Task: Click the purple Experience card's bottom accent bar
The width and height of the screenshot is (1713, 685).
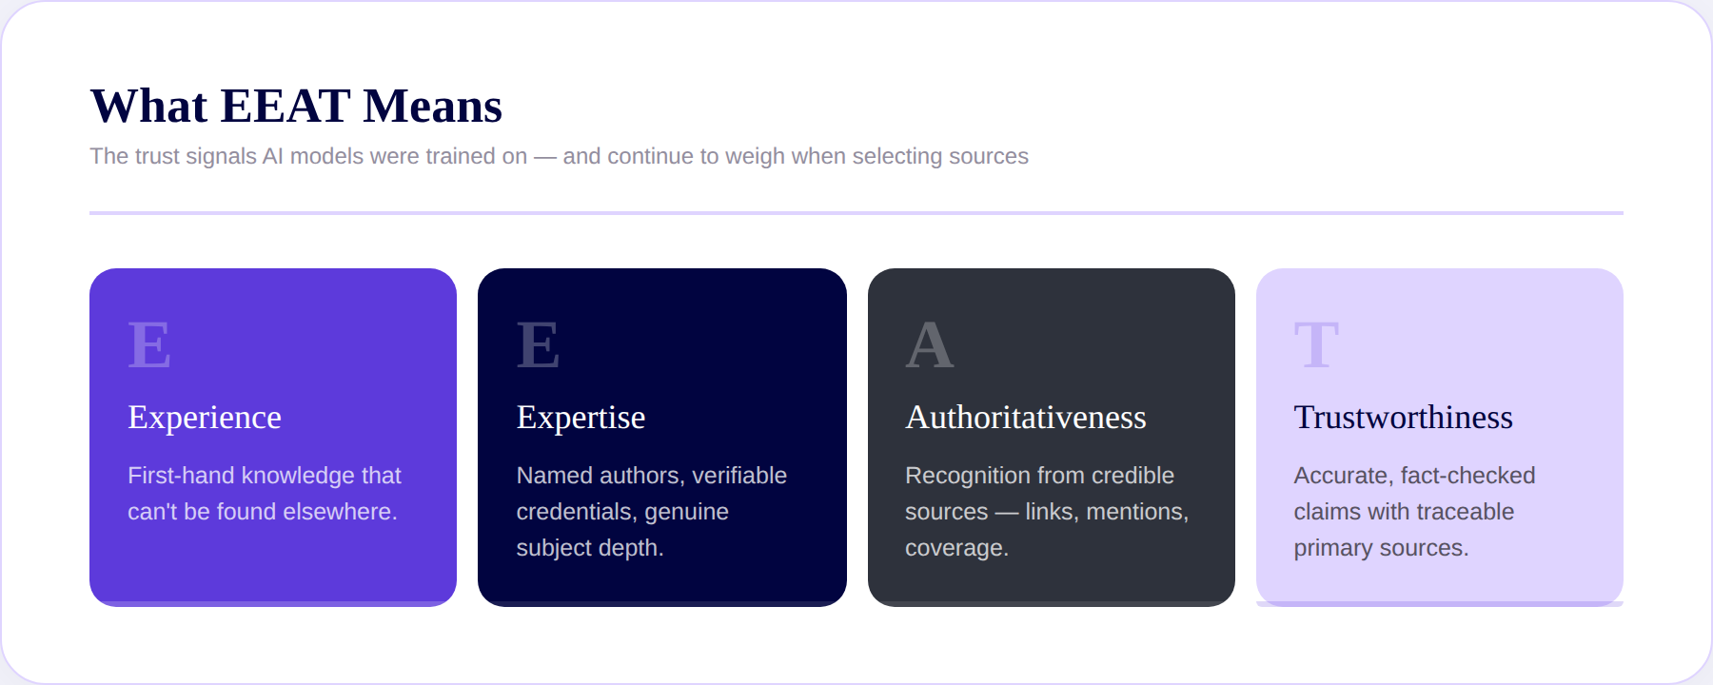Action: coord(273,603)
